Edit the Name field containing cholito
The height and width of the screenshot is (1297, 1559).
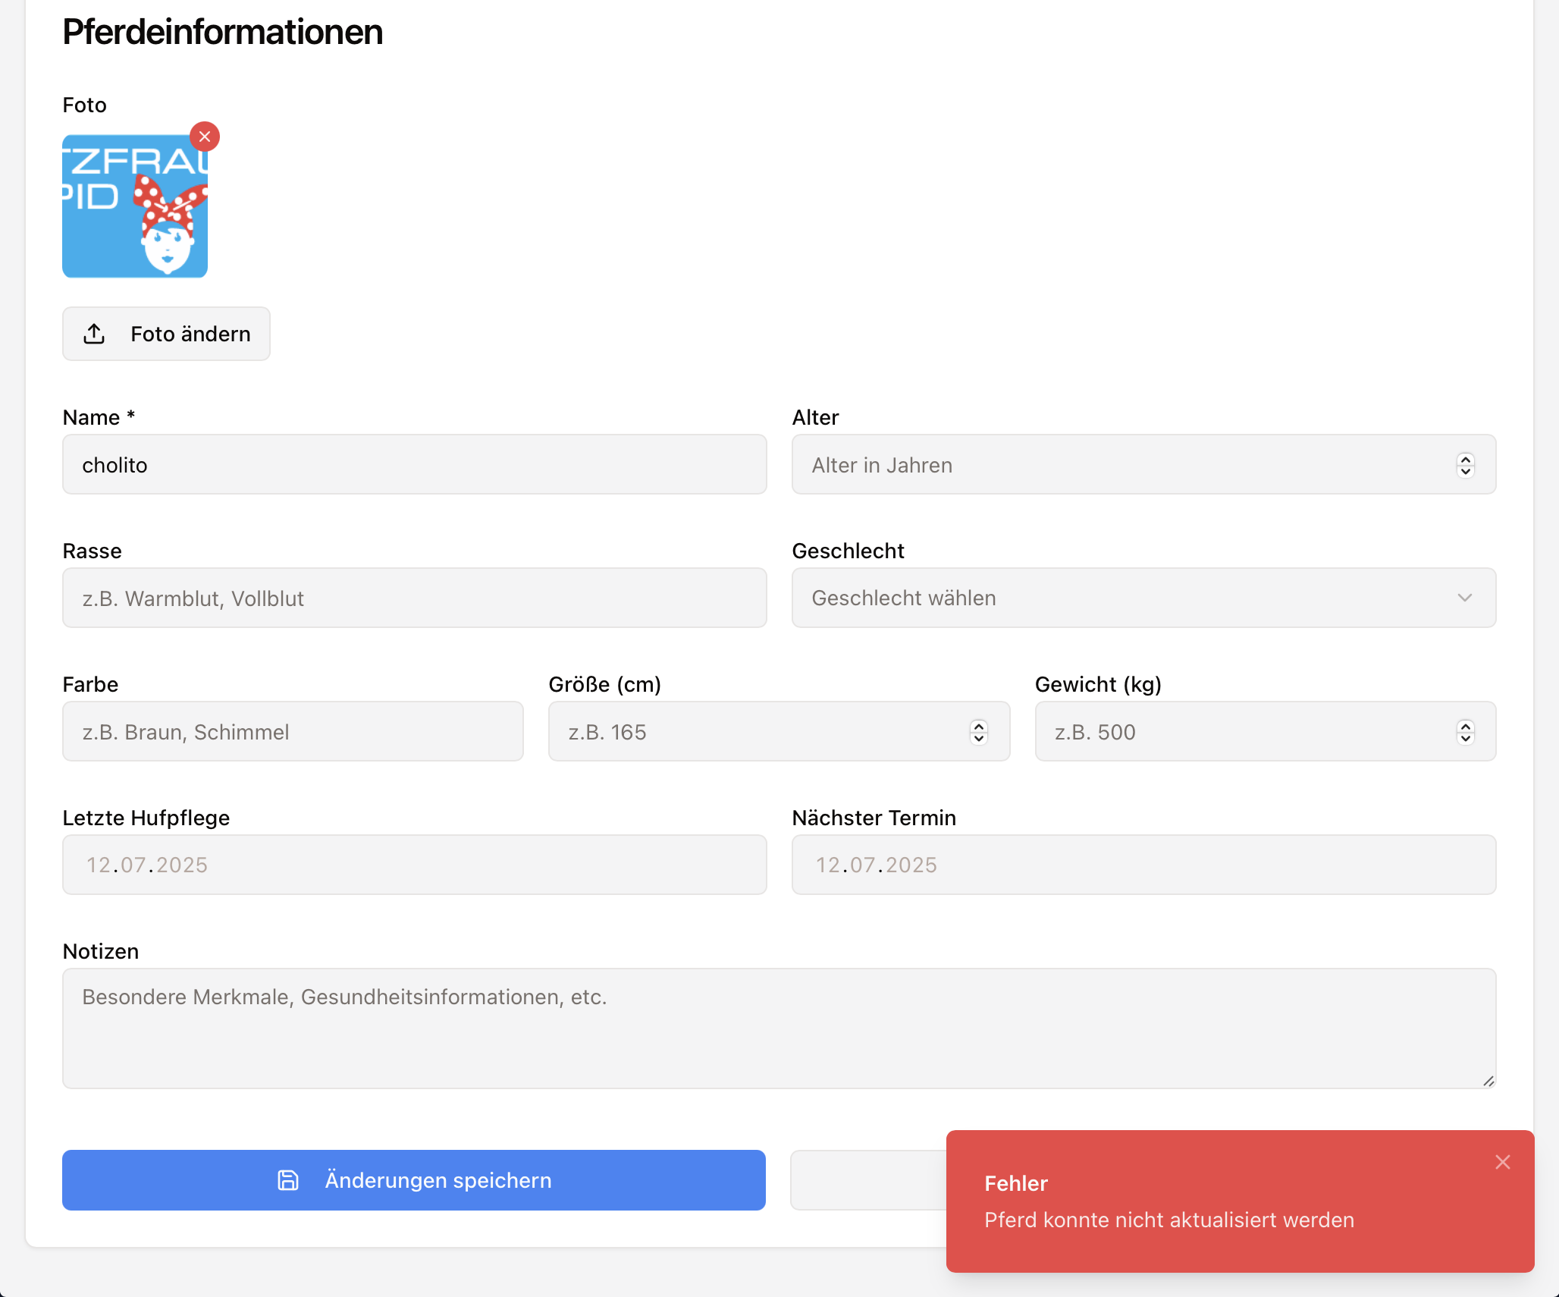click(x=414, y=465)
